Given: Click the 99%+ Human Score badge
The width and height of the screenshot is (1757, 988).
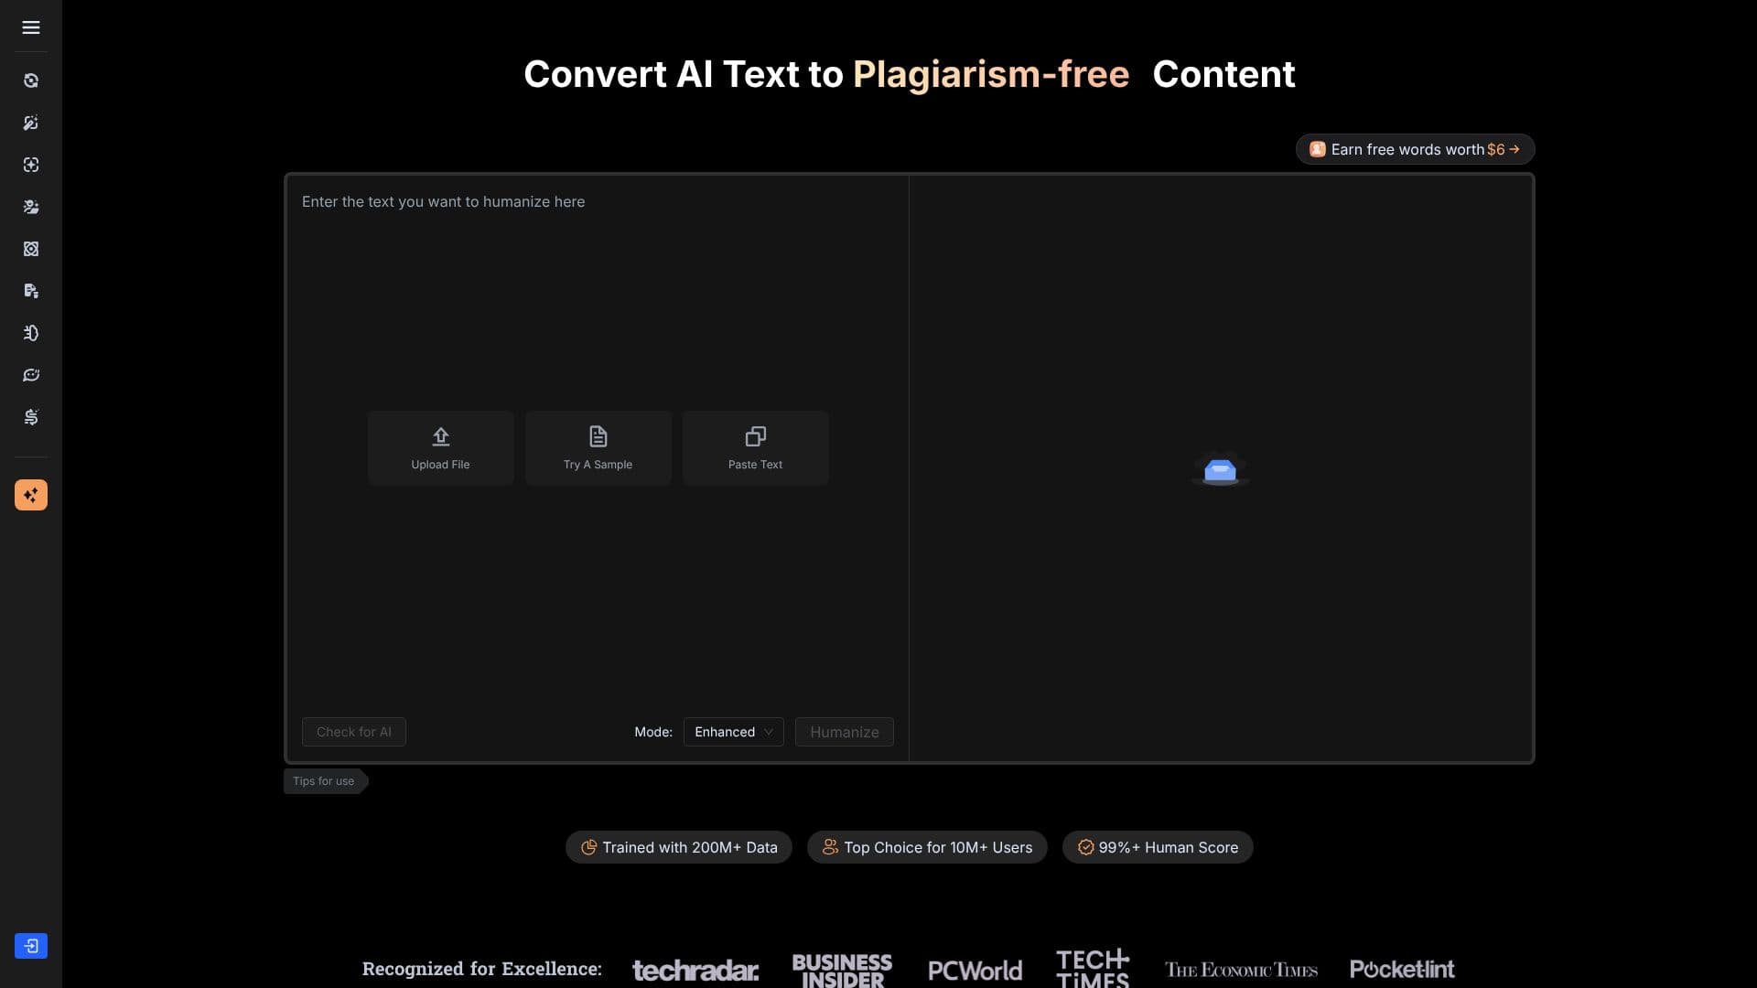Looking at the screenshot, I should [x=1158, y=847].
